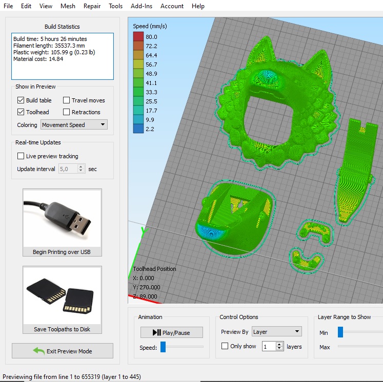Click the SD cards icon image
Screen dimensions: 383x382
tap(62, 295)
